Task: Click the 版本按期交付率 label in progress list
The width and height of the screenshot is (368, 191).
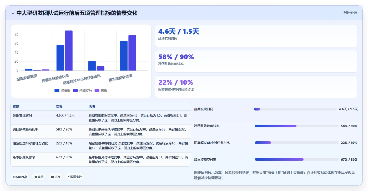Action: (205, 160)
